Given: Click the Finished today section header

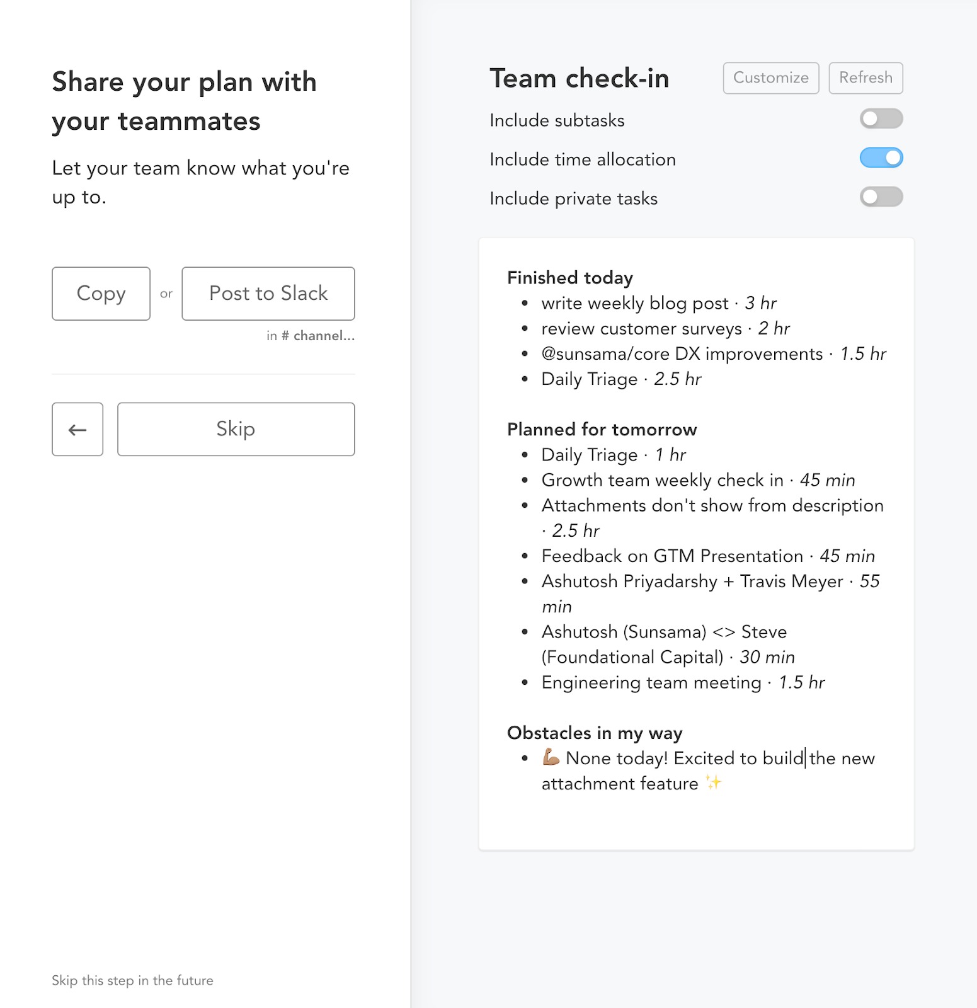Looking at the screenshot, I should [x=569, y=277].
